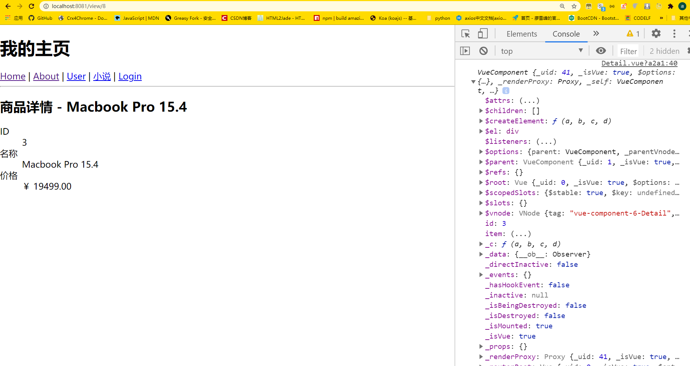Toggle the device toolbar icon
The image size is (690, 366).
pyautogui.click(x=483, y=34)
